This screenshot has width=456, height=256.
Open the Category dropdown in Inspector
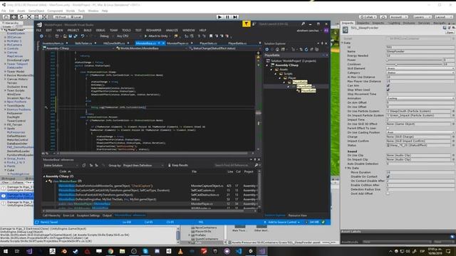420,73
